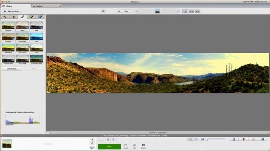The image size is (270, 151).
Task: Apply the B&W effect
Action: coord(36,26)
